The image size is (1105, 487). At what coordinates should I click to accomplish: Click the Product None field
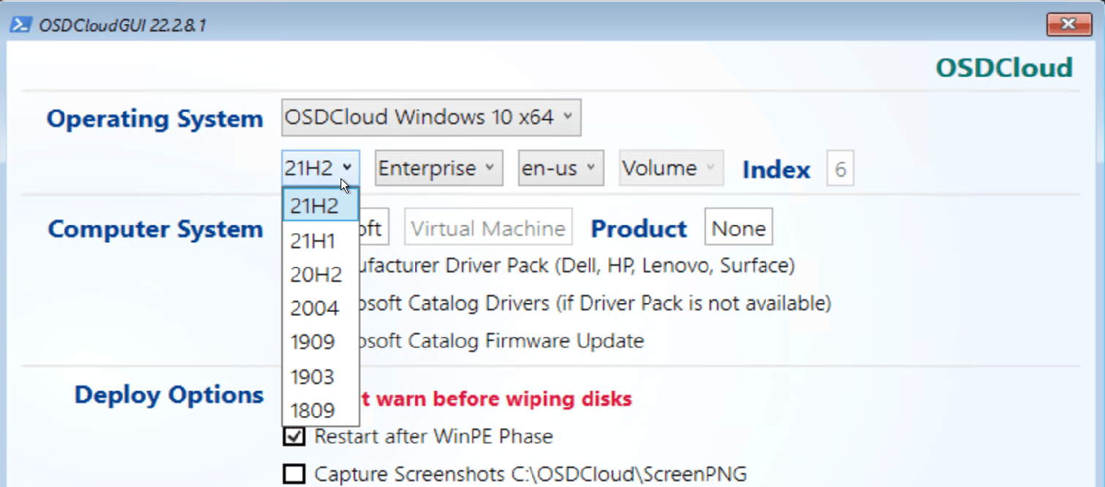point(738,226)
